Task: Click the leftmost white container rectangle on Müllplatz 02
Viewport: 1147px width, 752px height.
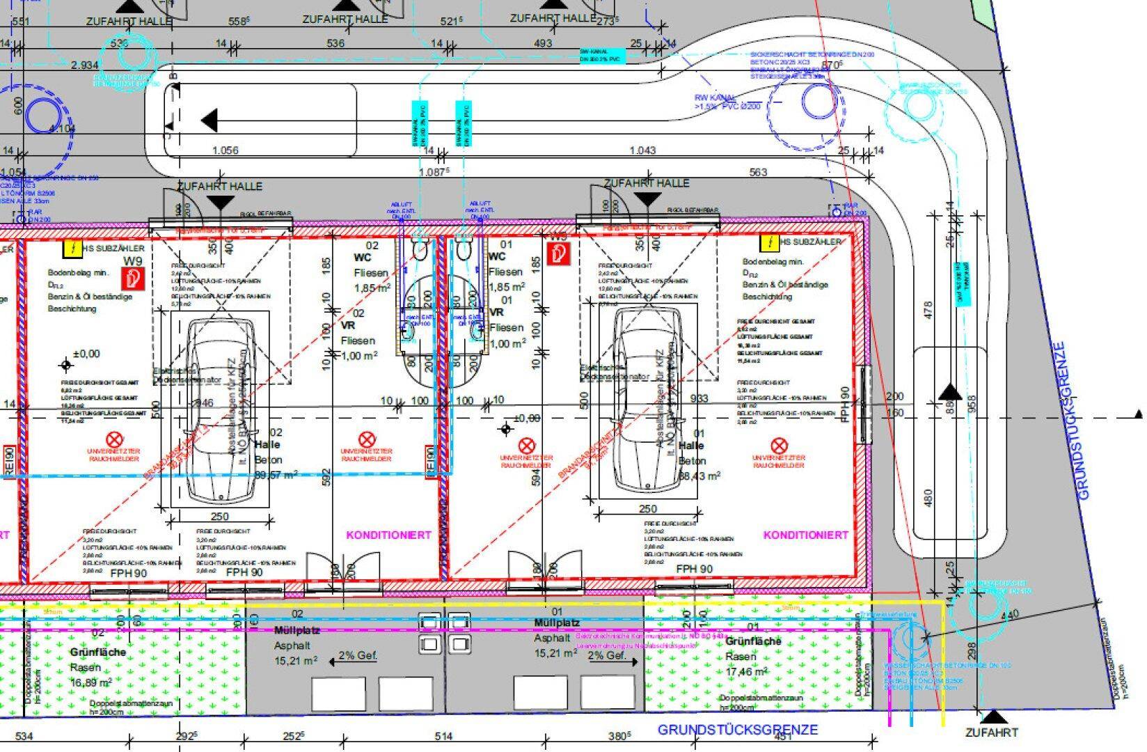Action: [338, 694]
